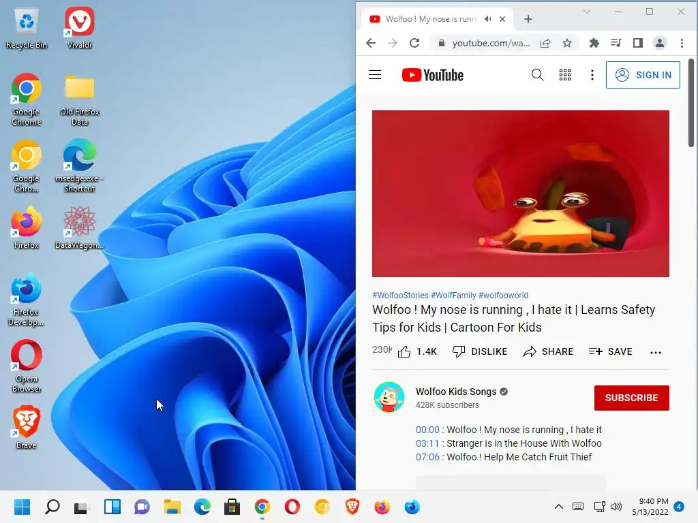698x523 pixels.
Task: Jump to 03:11 timestamp
Action: (x=427, y=443)
